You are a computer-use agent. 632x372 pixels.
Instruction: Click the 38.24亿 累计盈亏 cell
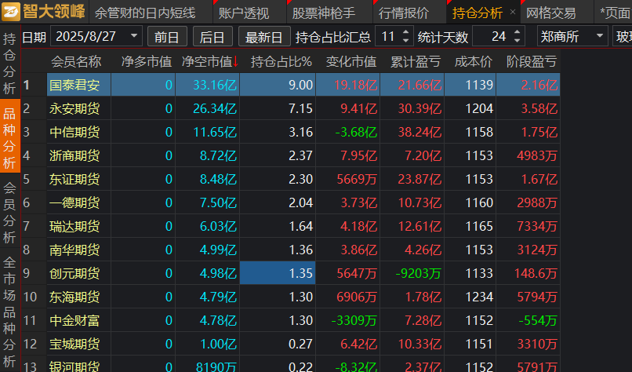[x=412, y=132]
